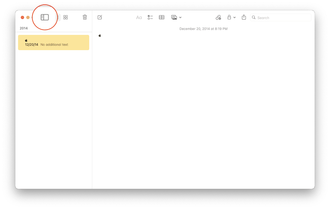Toggle the folders sidebar button

pos(45,17)
